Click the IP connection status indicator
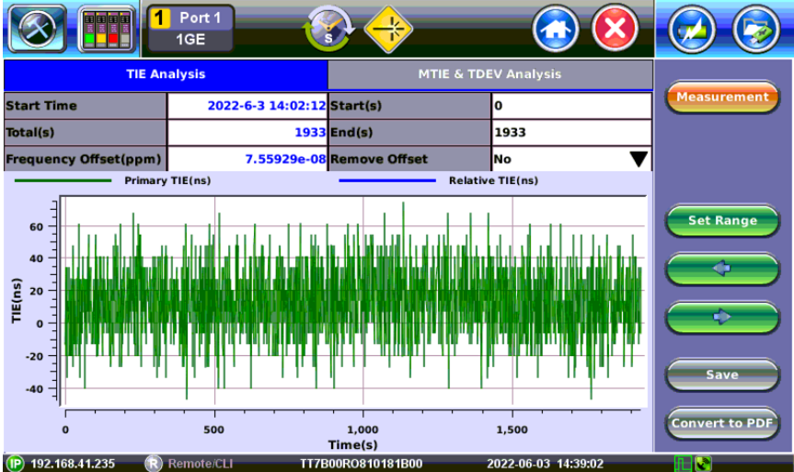 coord(16,464)
